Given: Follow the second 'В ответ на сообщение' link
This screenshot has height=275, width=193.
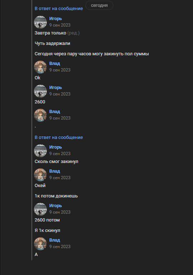Looking at the screenshot, I should pyautogui.click(x=59, y=137).
